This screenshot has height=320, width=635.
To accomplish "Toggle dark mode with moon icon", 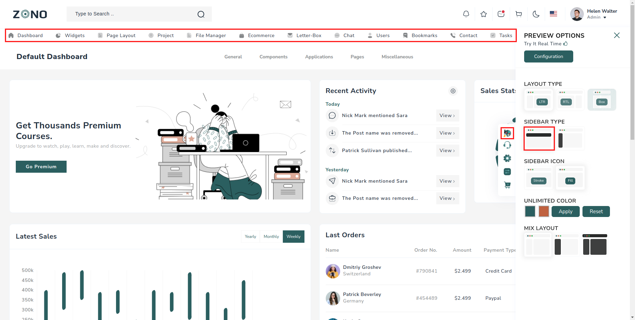I will pyautogui.click(x=536, y=14).
